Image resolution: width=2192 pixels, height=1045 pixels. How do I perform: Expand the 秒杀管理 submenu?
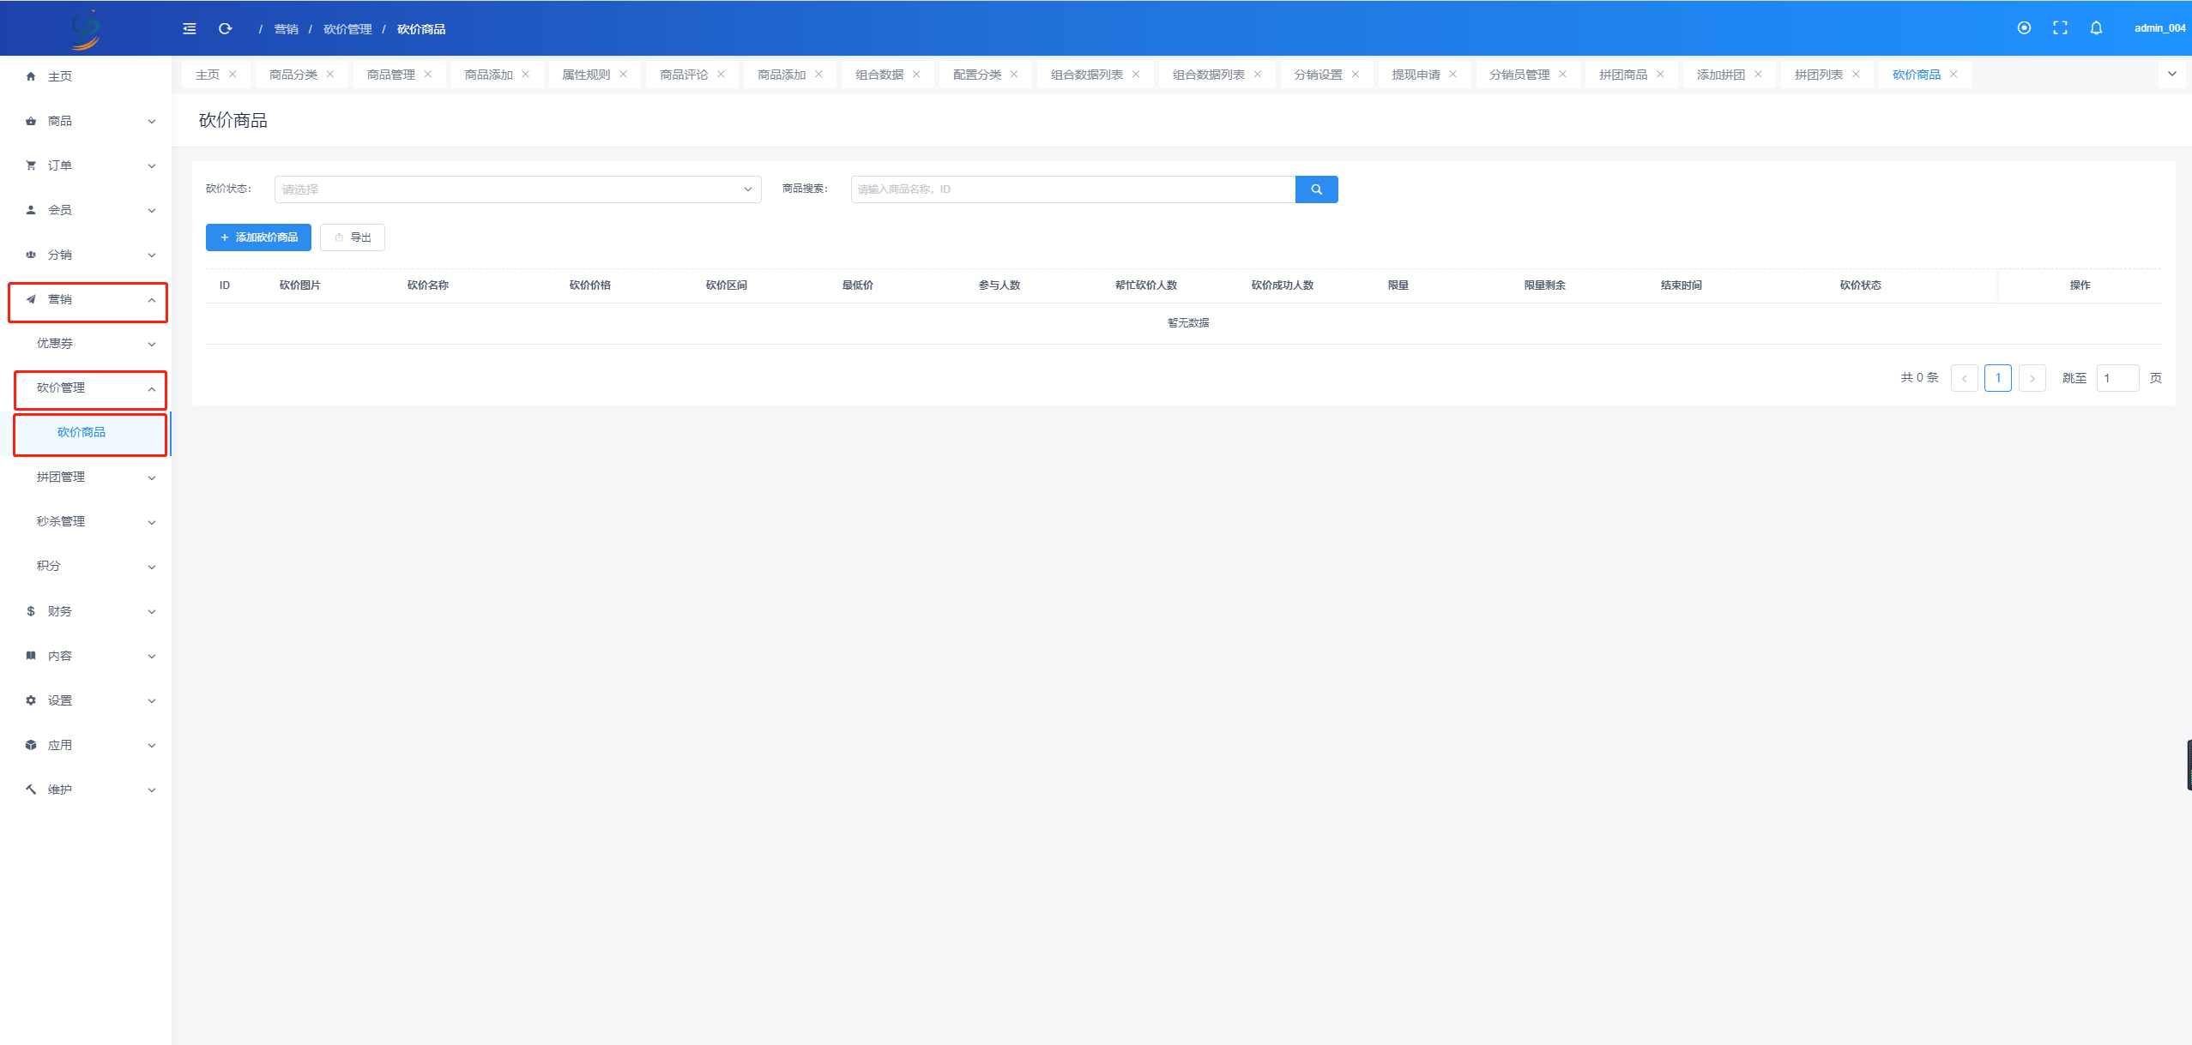tap(86, 522)
